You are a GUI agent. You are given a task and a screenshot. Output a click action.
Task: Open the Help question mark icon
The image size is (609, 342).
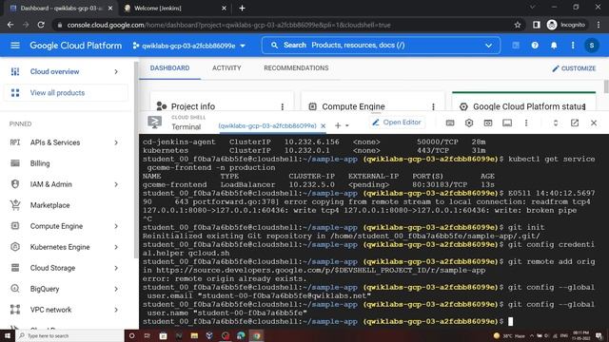(x=535, y=46)
